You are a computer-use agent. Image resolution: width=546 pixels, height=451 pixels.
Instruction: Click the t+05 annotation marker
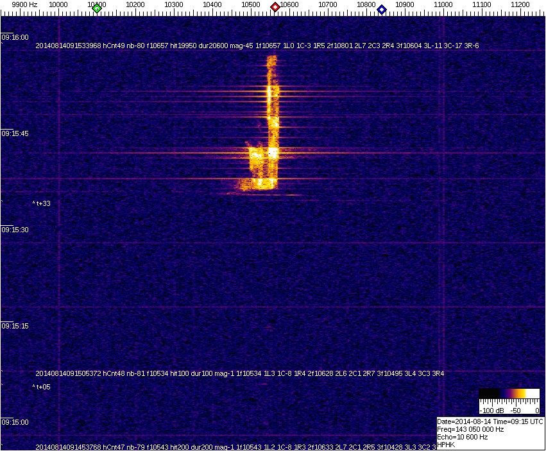[42, 387]
